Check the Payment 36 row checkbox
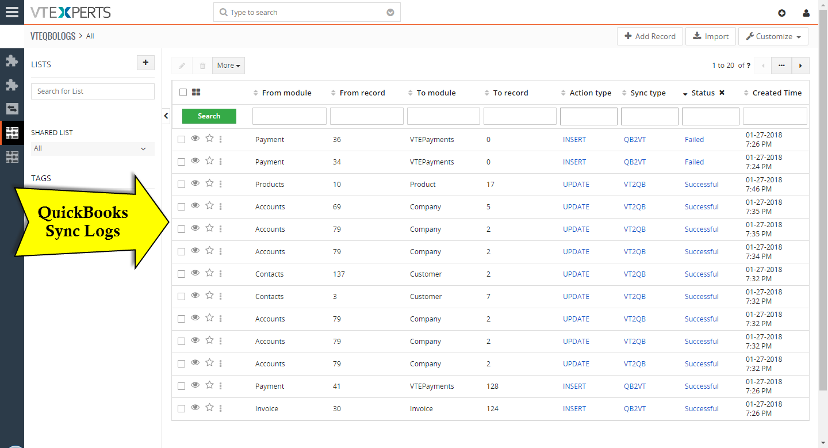This screenshot has width=828, height=448. tap(181, 139)
